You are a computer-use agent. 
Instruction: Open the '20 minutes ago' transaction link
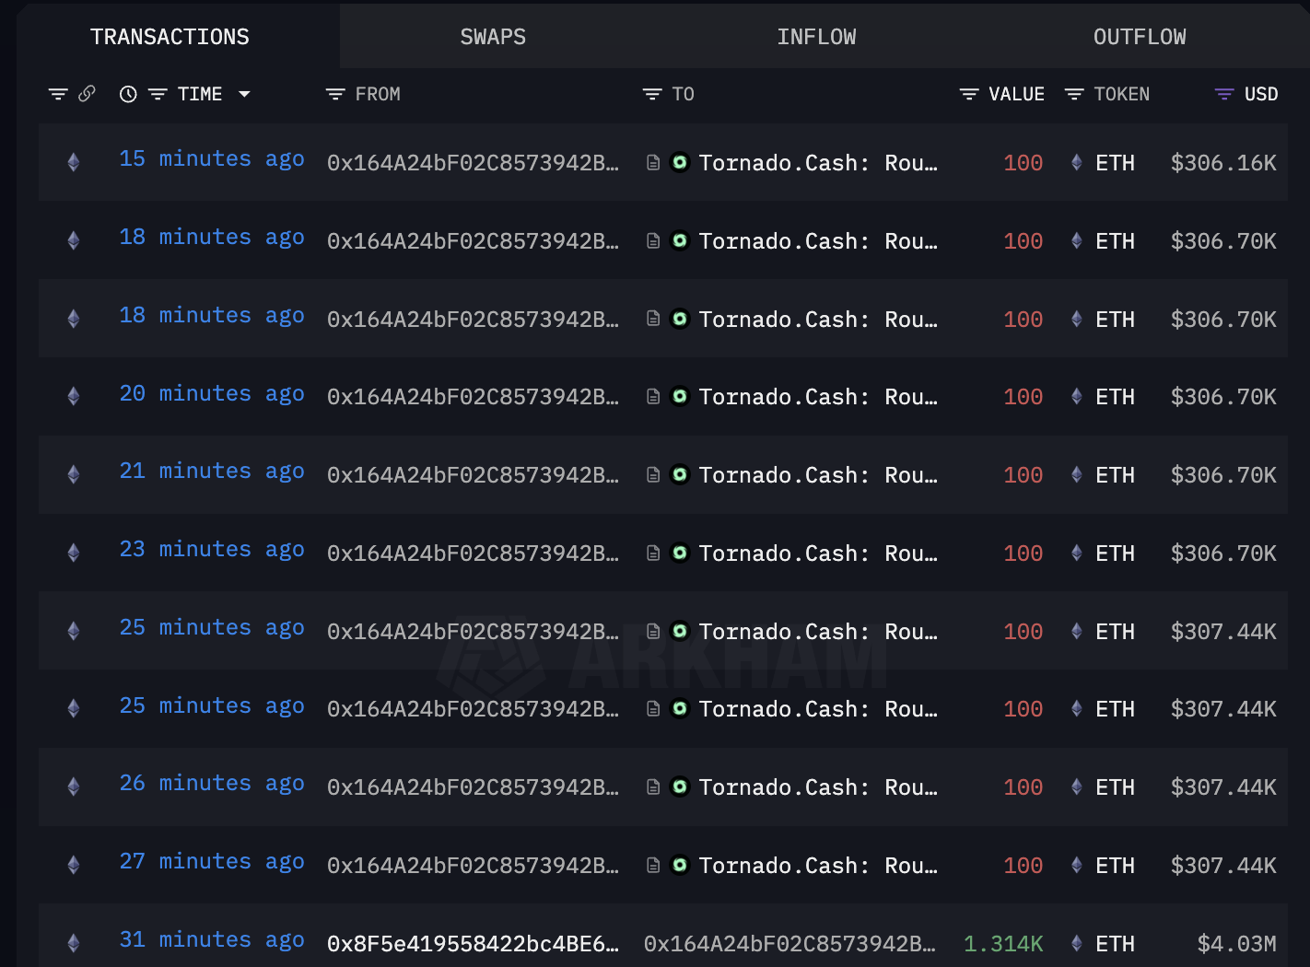212,394
